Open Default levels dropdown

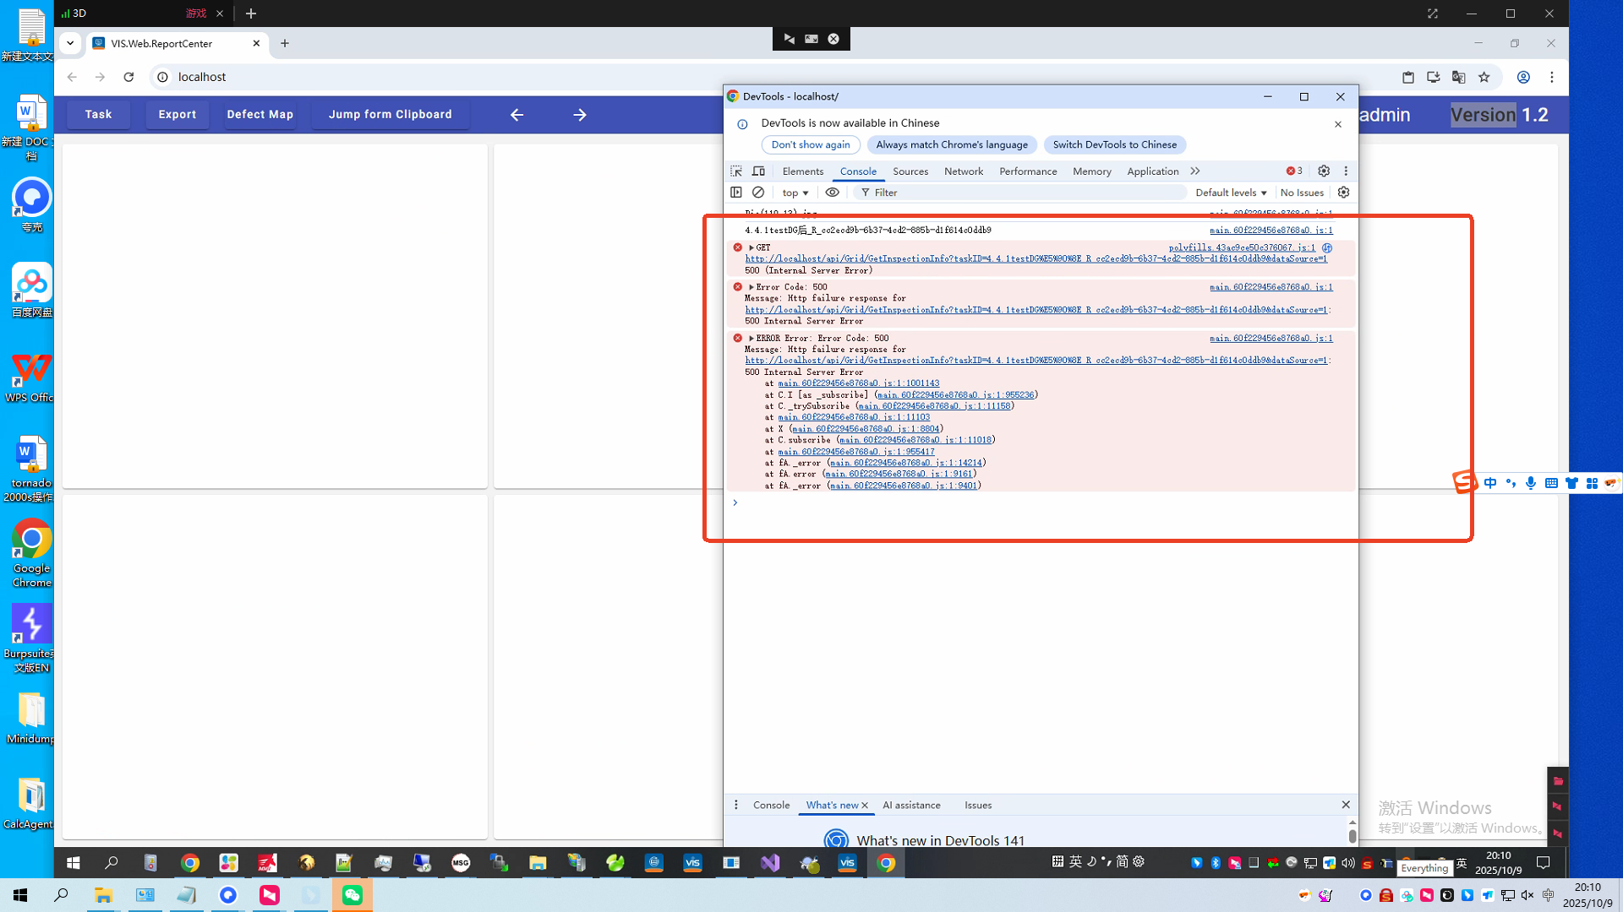click(x=1230, y=193)
